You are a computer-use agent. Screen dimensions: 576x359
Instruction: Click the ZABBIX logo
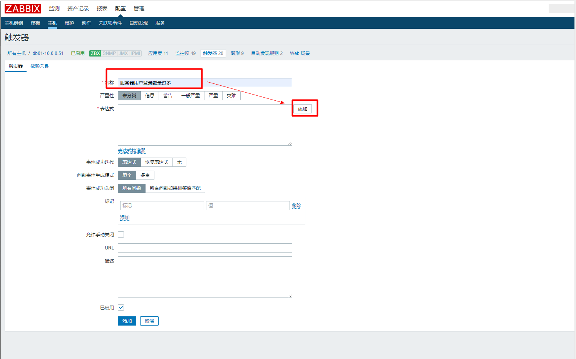[x=23, y=8]
